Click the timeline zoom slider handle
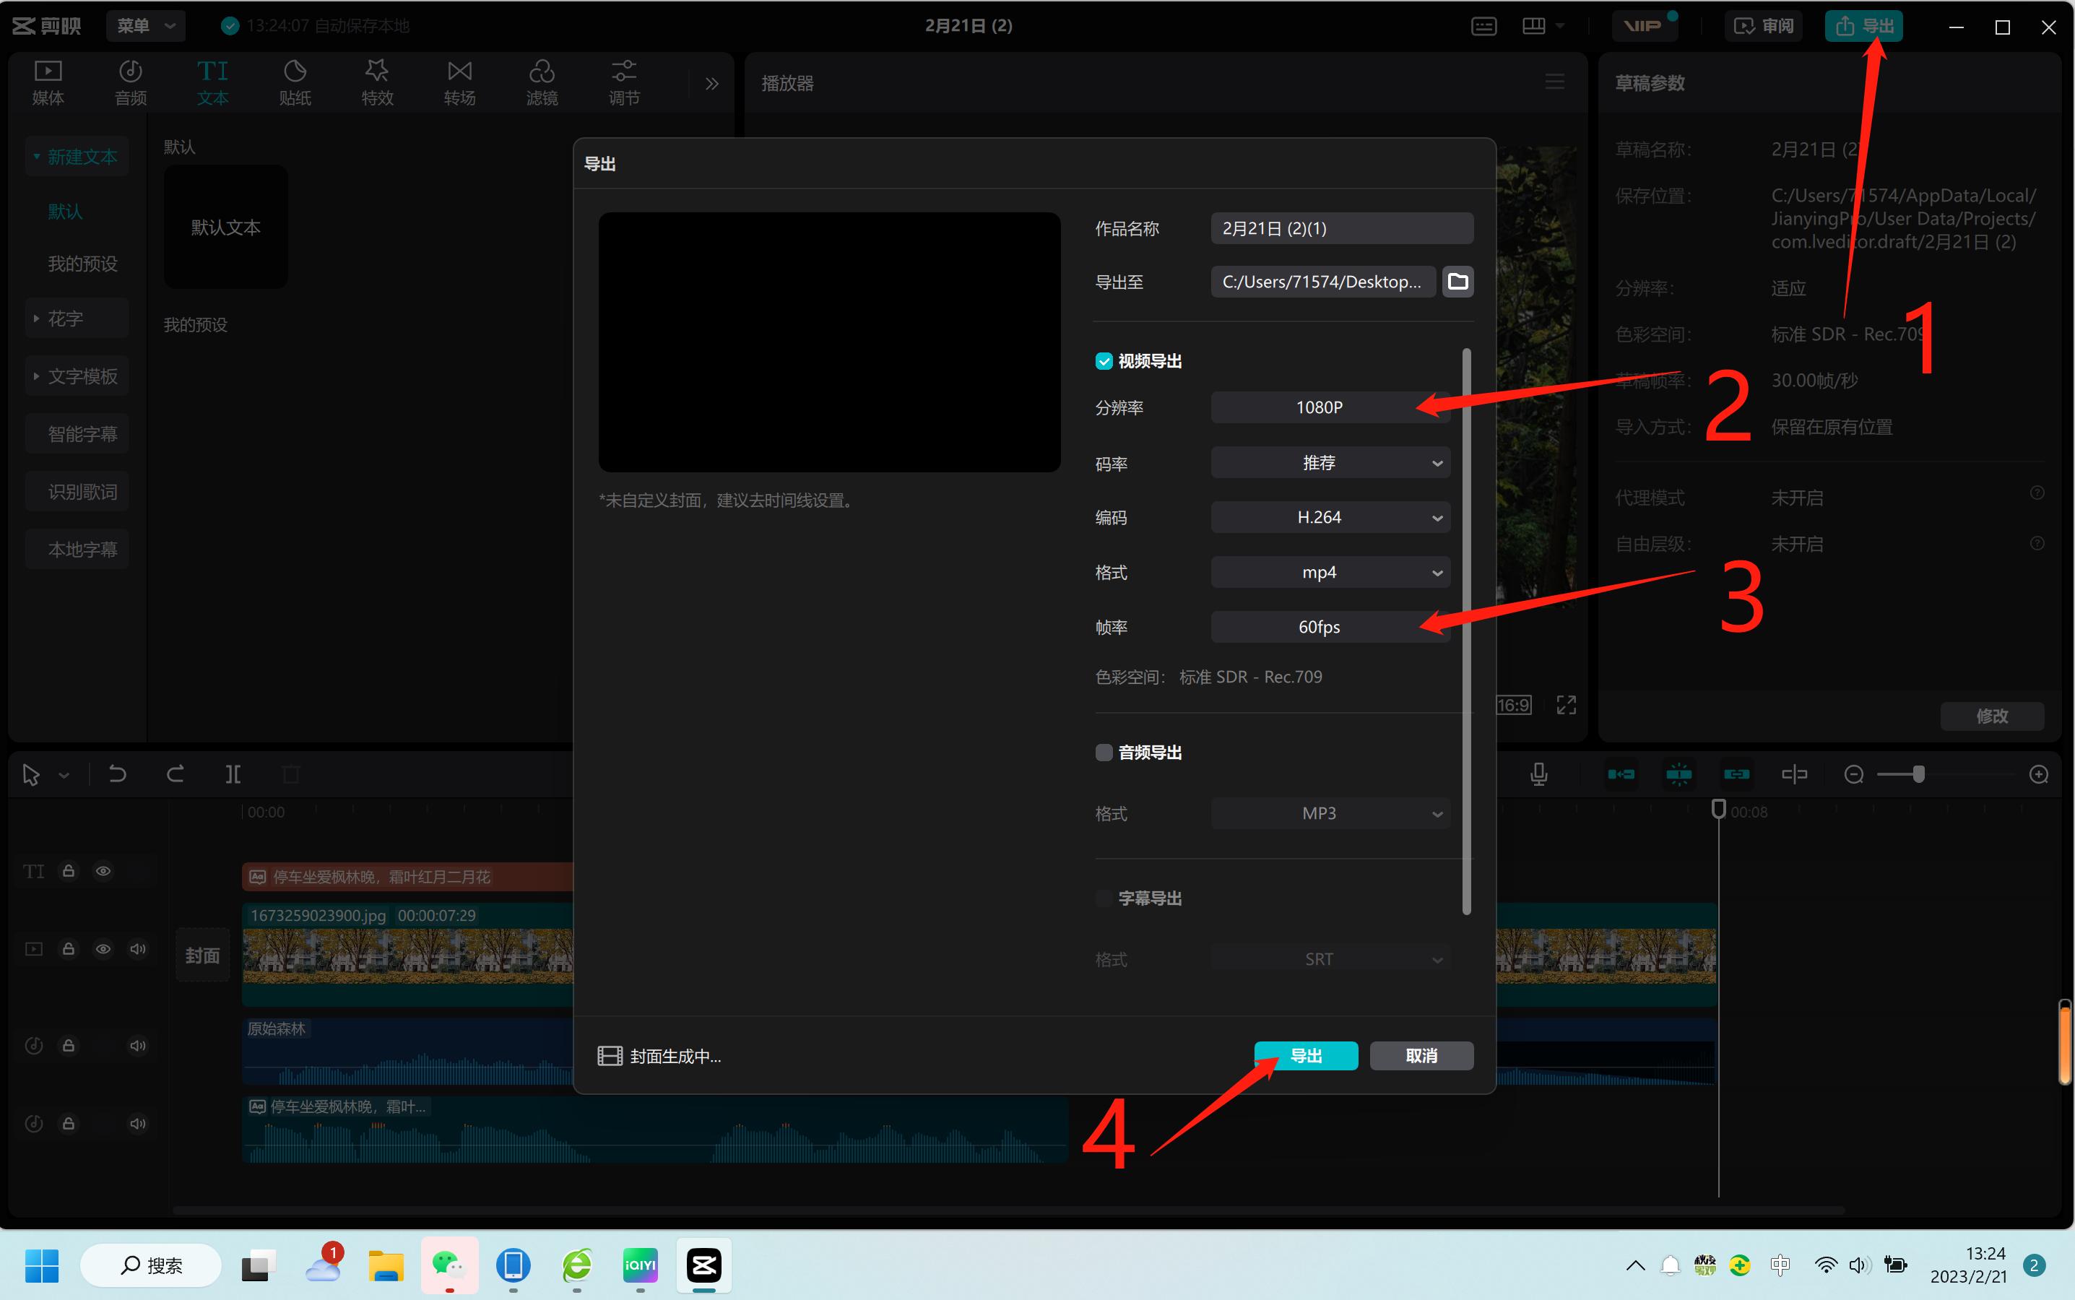 click(1918, 775)
